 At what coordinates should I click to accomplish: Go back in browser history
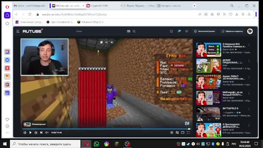click(16, 14)
